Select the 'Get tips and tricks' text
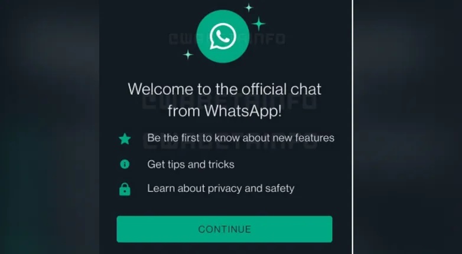 pos(191,164)
